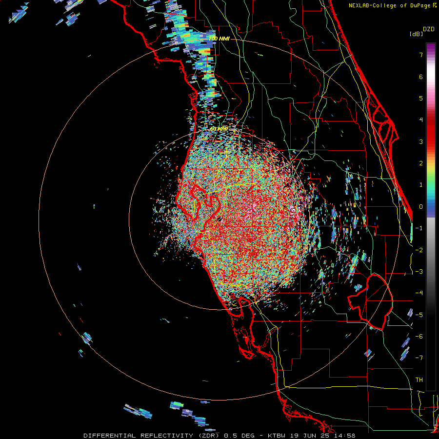Image resolution: width=439 pixels, height=439 pixels.
Task: Click the -6 value on color scale
Action: coord(419,337)
